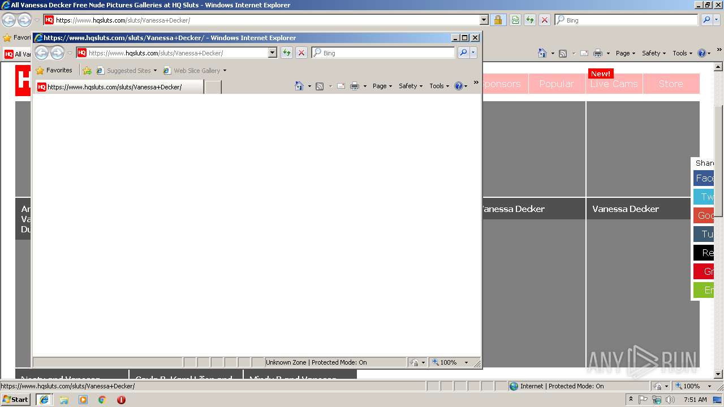Click Read Mail icon in front IE command bar

click(341, 86)
